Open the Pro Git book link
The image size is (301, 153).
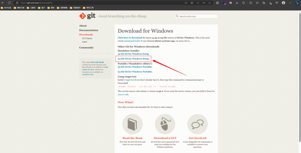98,62
